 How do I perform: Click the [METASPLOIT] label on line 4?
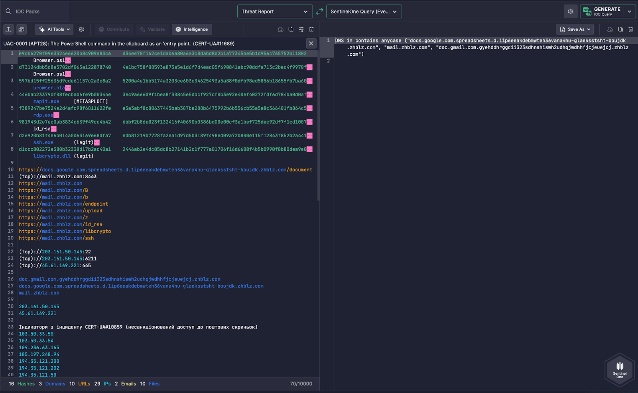[x=91, y=101]
